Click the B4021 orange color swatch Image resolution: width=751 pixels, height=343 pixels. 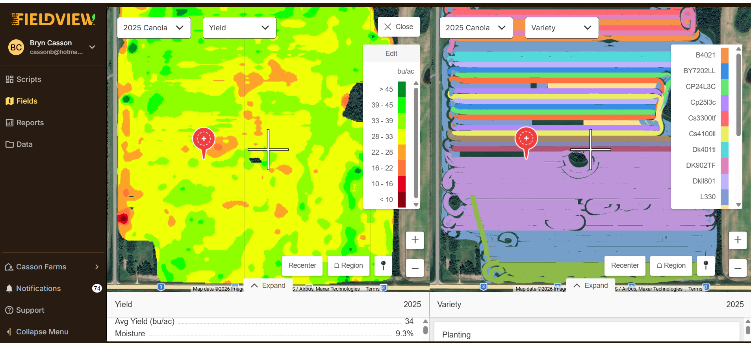(724, 55)
